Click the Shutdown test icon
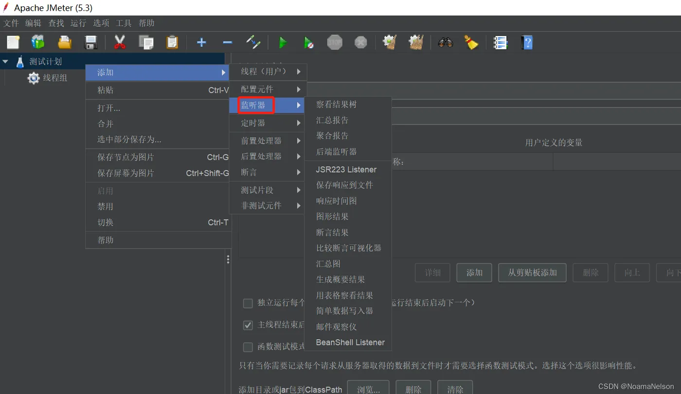Image resolution: width=681 pixels, height=394 pixels. pos(360,42)
